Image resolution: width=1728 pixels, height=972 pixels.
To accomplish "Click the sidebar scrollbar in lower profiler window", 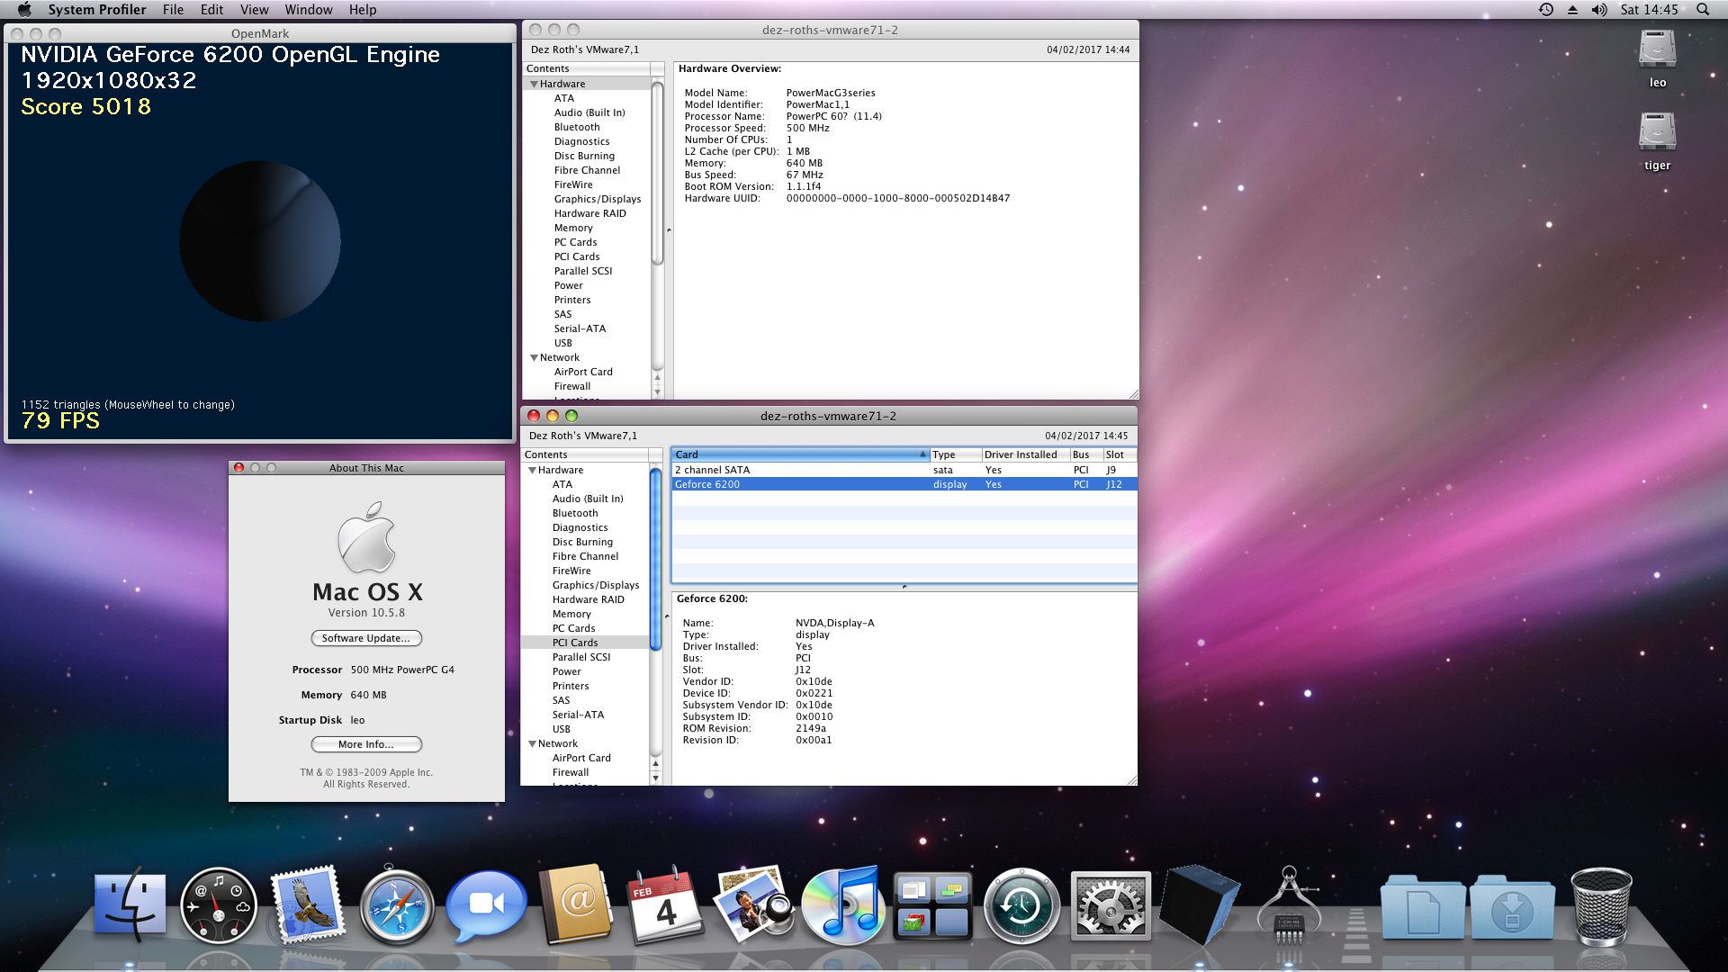I will click(655, 558).
